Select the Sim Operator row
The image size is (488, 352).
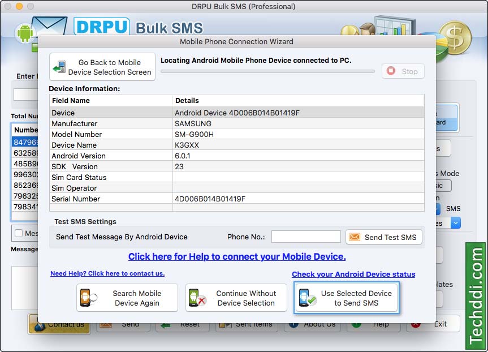point(237,188)
